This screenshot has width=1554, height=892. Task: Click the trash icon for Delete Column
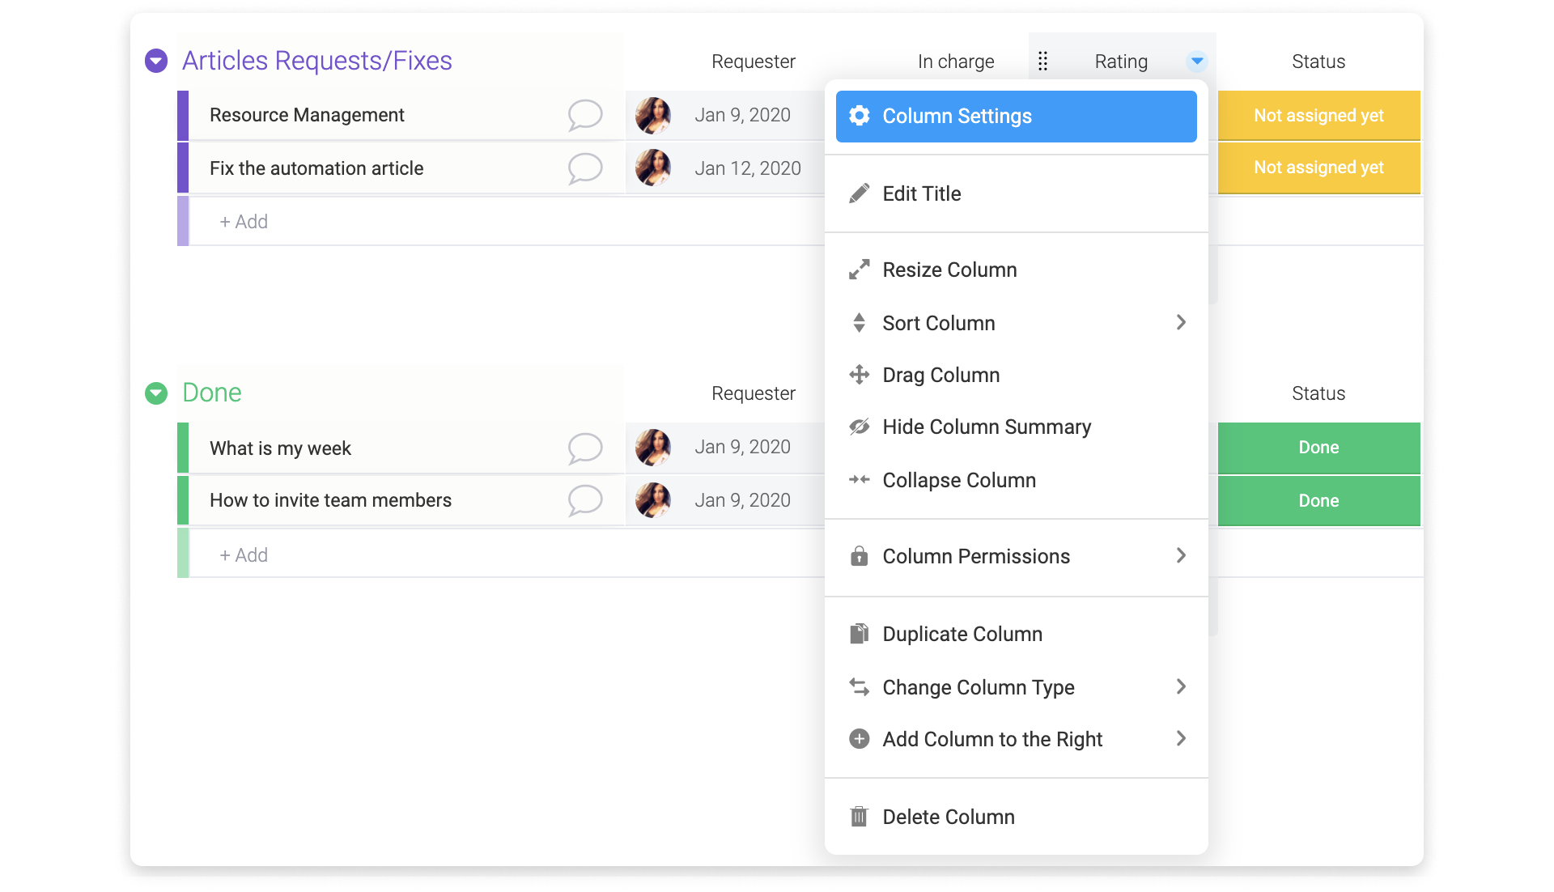click(860, 817)
